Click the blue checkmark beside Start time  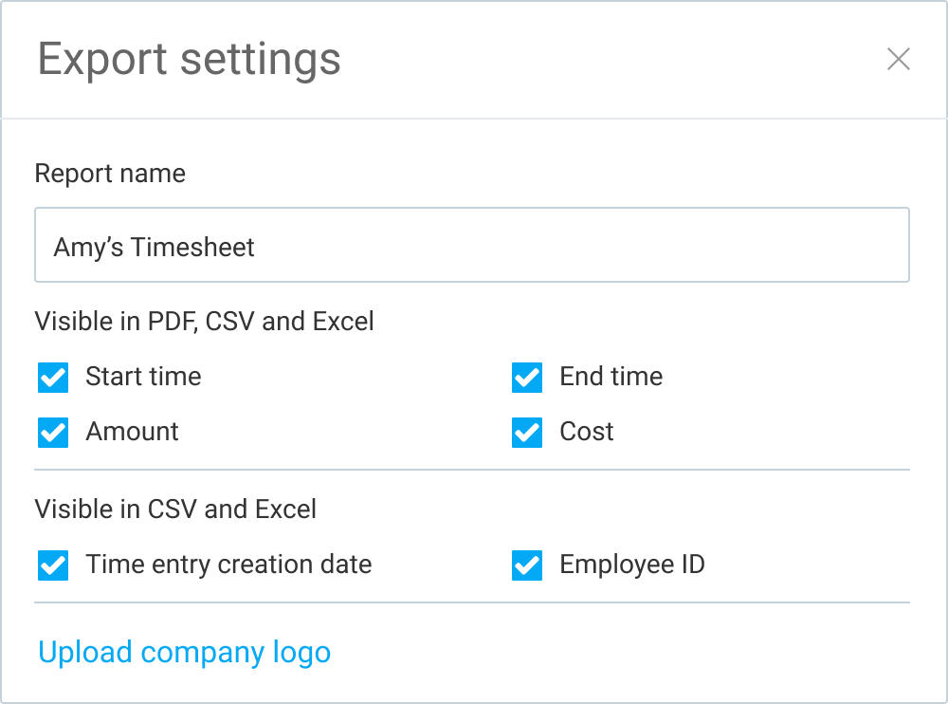coord(52,377)
